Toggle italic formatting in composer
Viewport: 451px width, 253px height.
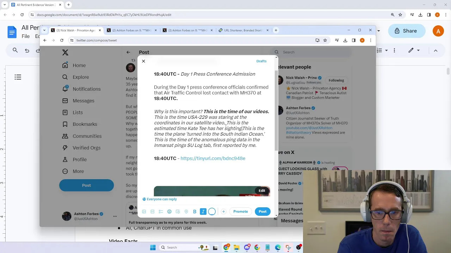tap(203, 212)
